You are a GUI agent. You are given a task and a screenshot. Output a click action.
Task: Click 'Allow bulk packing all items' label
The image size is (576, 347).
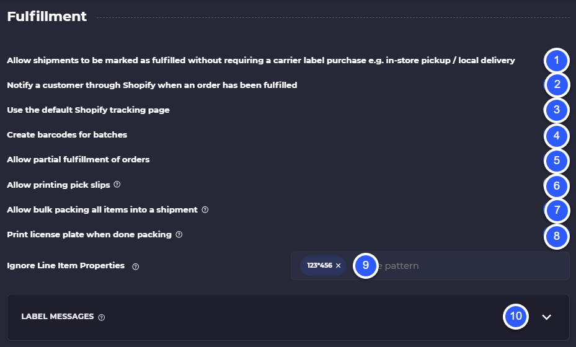coord(102,209)
